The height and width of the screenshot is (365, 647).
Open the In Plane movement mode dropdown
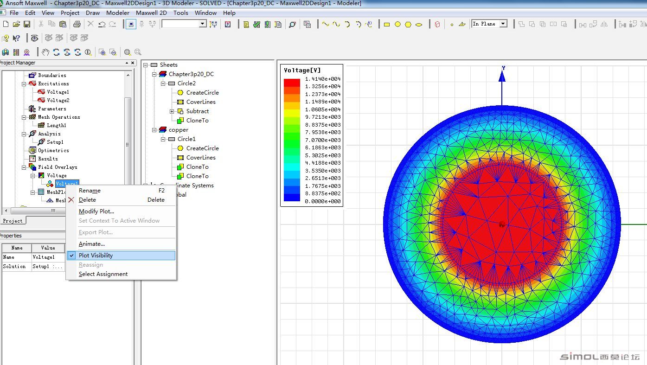tap(503, 24)
